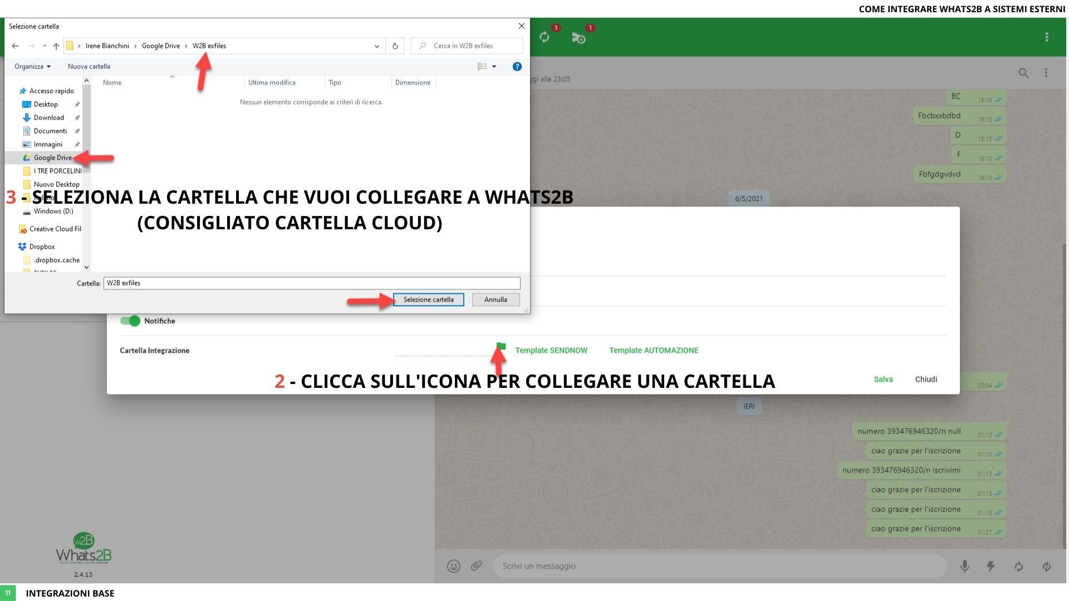Click the Fbfgdgvdvd chat message
1069x601 pixels.
pyautogui.click(x=960, y=175)
